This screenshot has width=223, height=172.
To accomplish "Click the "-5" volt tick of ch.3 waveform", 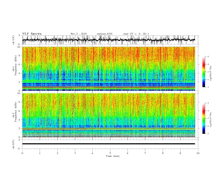I will coord(19,149).
